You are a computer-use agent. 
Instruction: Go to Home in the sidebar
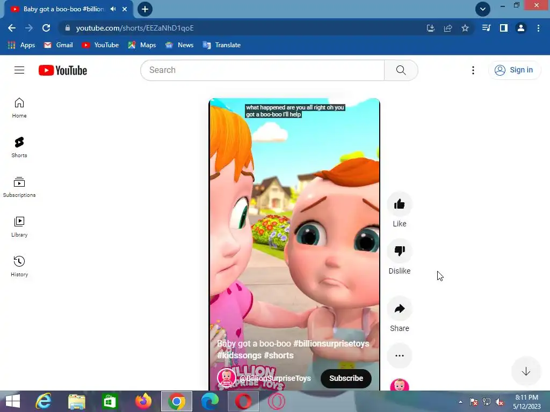19,108
